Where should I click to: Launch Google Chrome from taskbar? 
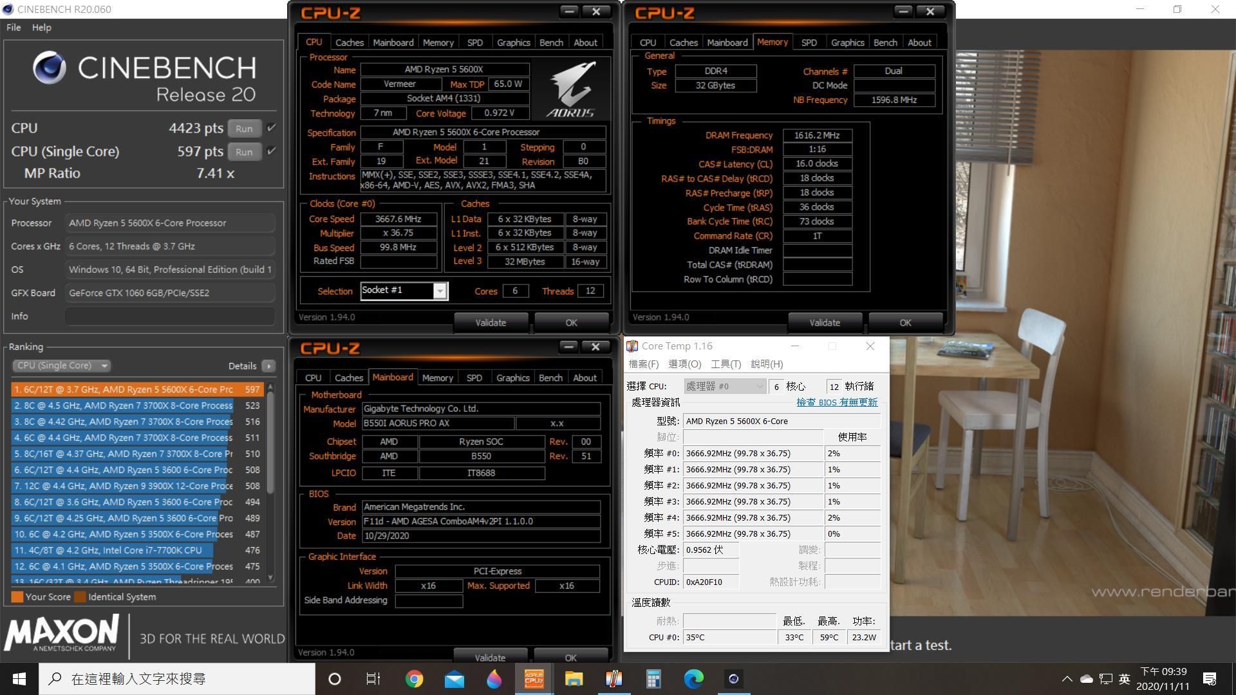[414, 679]
